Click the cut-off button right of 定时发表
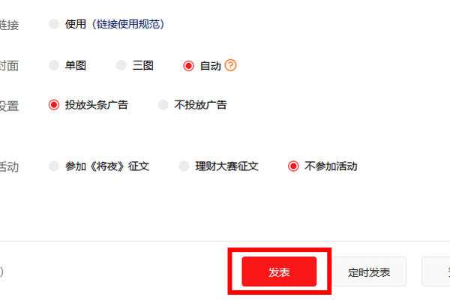Screen dimensions: 450x300 click(x=436, y=271)
